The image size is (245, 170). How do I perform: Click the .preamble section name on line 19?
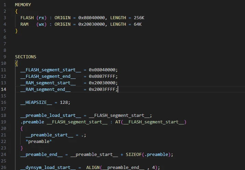(x=32, y=122)
